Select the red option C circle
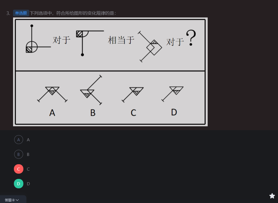Viewport: 278px width, 203px height. click(x=19, y=169)
